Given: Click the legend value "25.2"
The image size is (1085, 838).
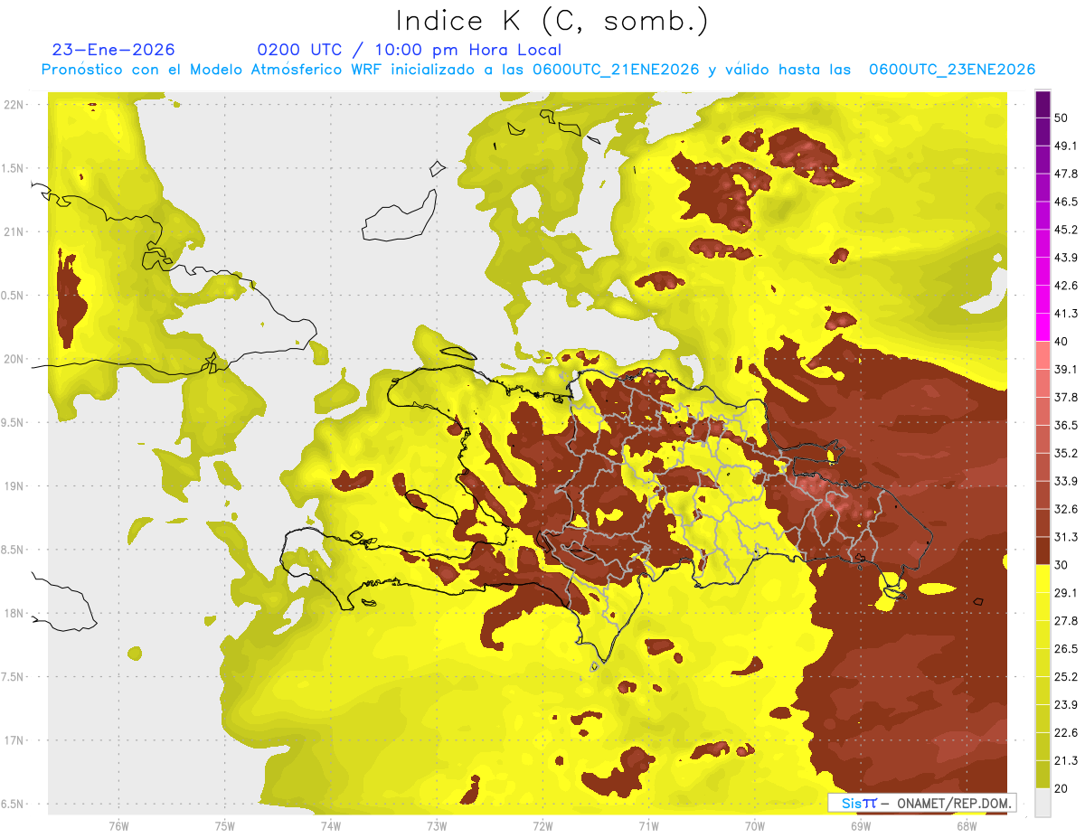Looking at the screenshot, I should pos(1066,677).
